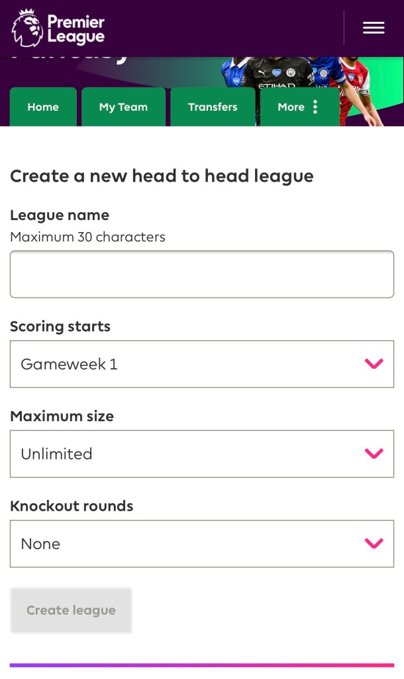Screen dimensions: 404x679
Task: Click the pink chevron beside None
Action: [374, 544]
